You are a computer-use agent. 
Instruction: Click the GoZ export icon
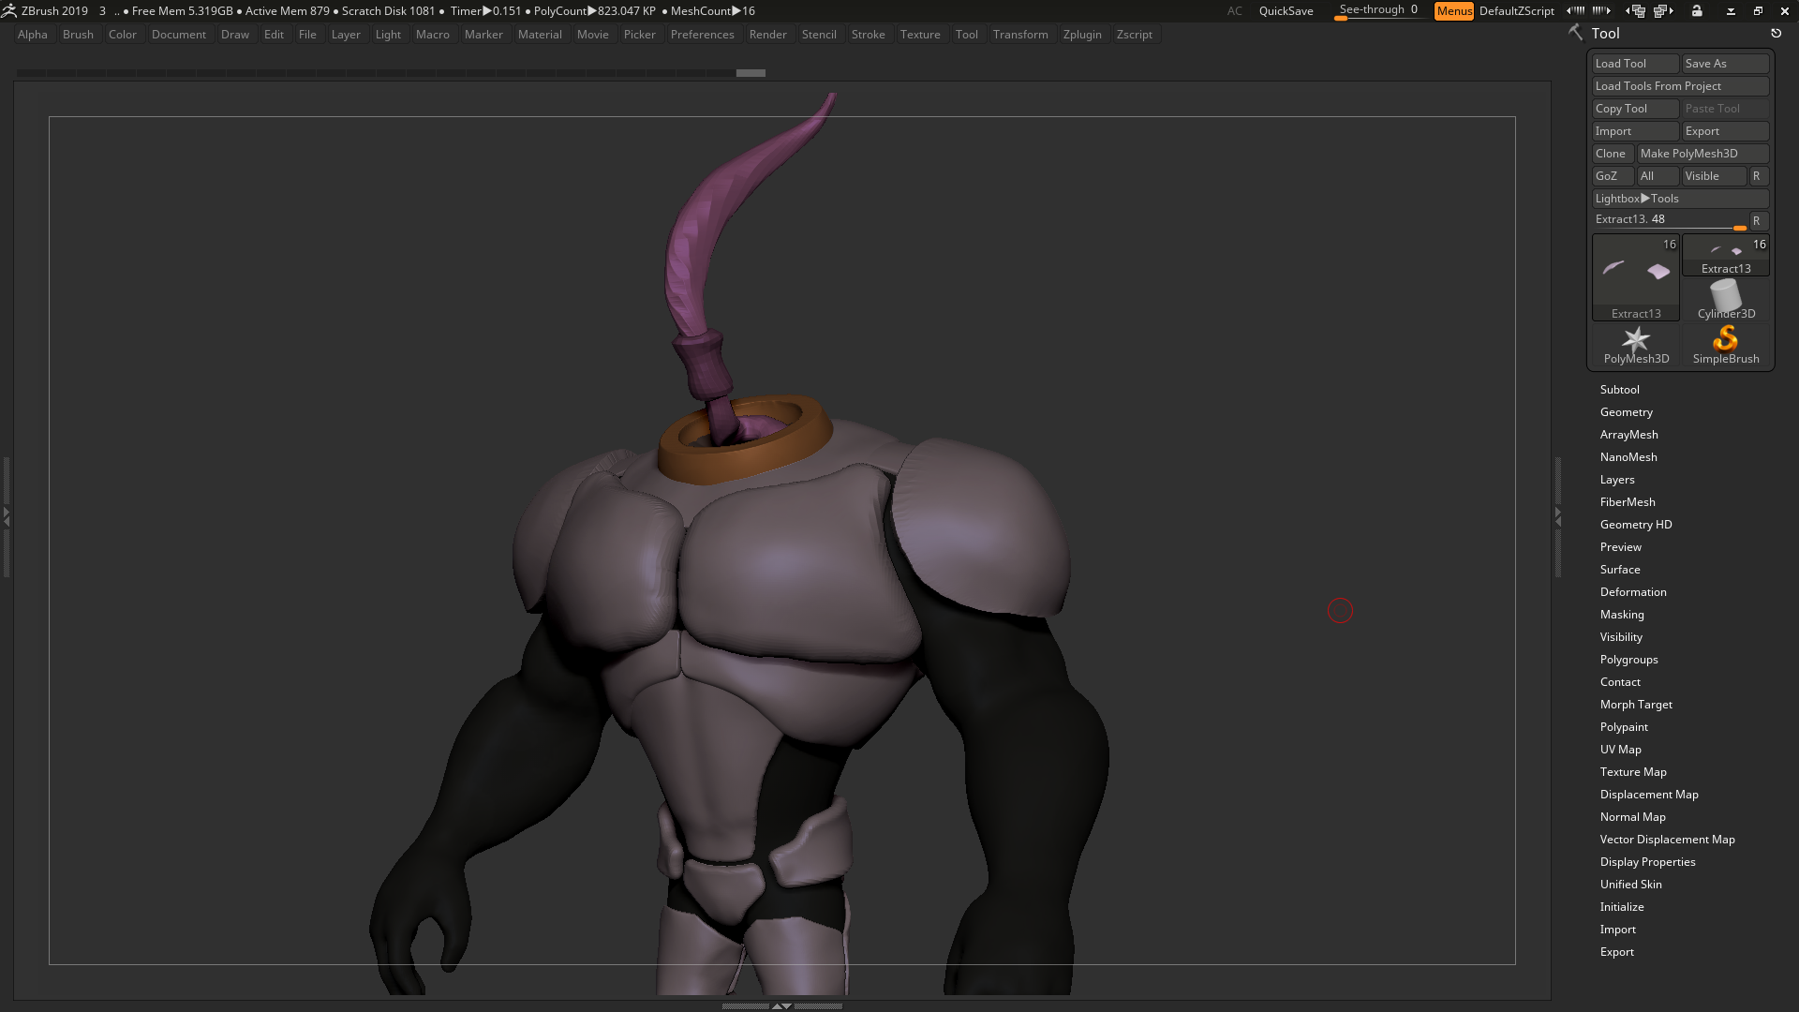point(1608,175)
